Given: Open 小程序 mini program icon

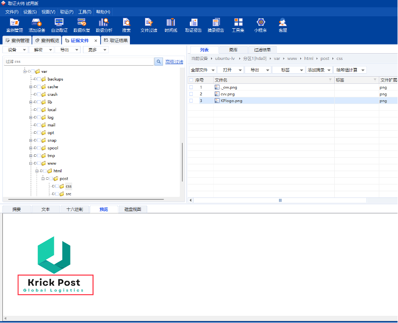Looking at the screenshot, I should 260,25.
